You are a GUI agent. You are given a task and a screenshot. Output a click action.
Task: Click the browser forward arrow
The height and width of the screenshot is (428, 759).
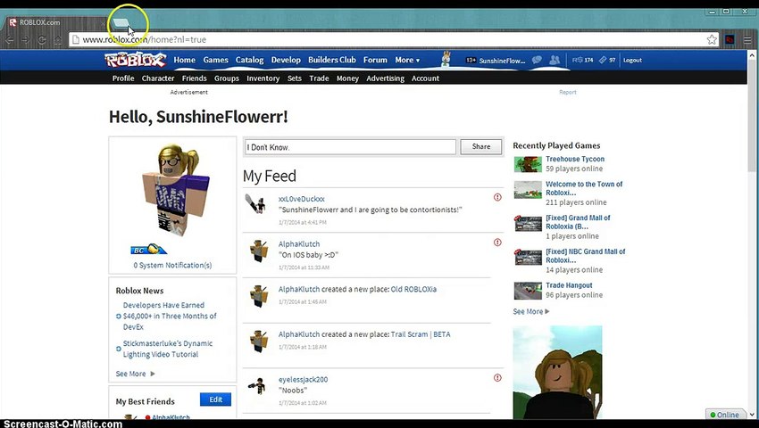pyautogui.click(x=26, y=39)
